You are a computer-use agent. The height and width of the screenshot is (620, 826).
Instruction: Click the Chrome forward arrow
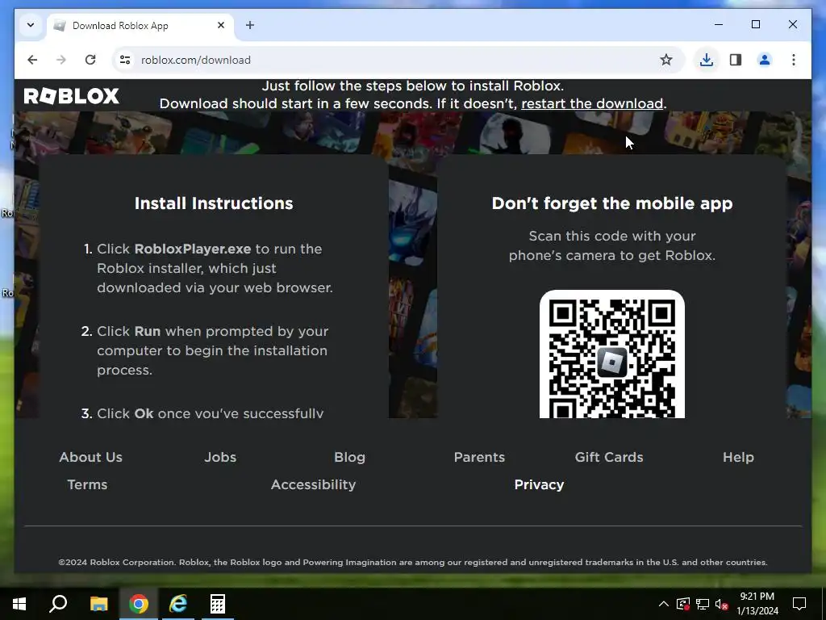[61, 60]
